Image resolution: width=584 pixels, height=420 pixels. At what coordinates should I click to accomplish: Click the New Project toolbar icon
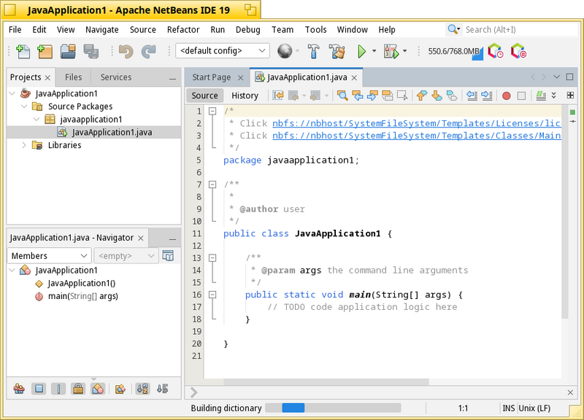(45, 51)
